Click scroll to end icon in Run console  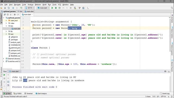point(8,85)
